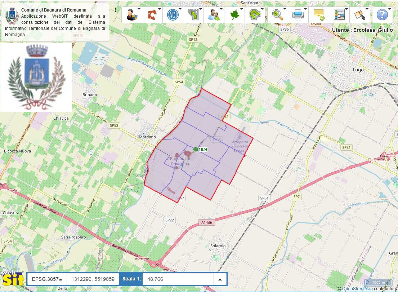Open the yellow note with checkmark tool

tap(319, 14)
